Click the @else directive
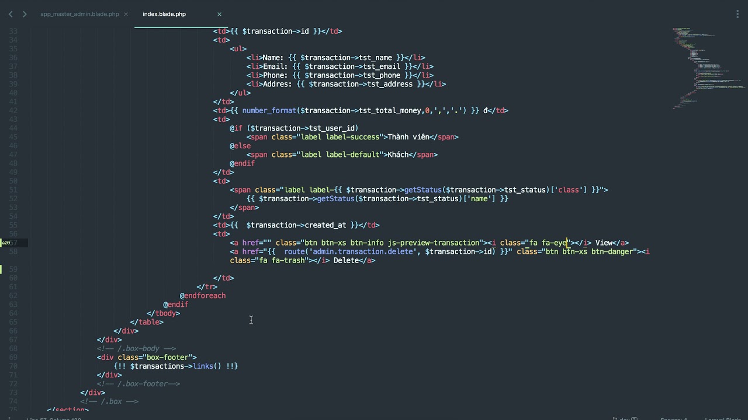 [x=240, y=146]
